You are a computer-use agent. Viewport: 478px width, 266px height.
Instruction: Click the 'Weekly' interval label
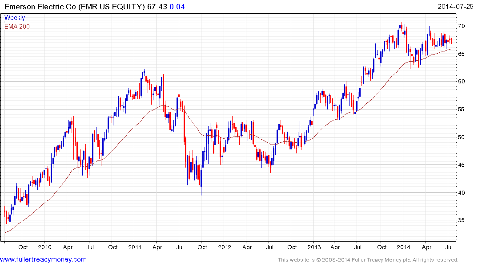(x=15, y=18)
